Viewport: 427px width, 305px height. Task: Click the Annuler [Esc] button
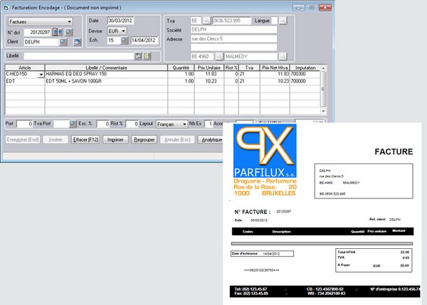(177, 139)
